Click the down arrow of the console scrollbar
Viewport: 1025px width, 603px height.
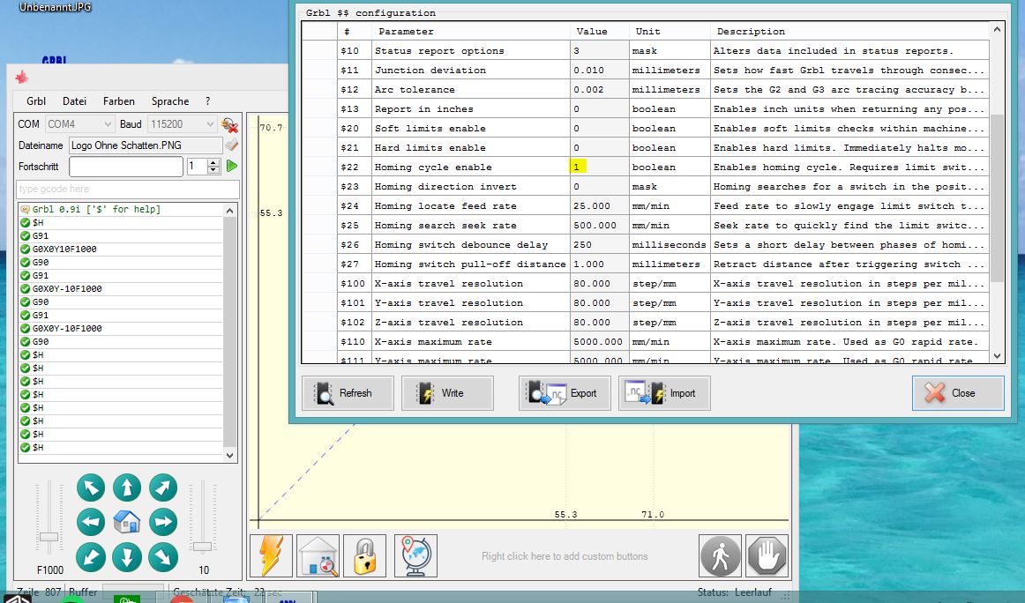pyautogui.click(x=229, y=456)
